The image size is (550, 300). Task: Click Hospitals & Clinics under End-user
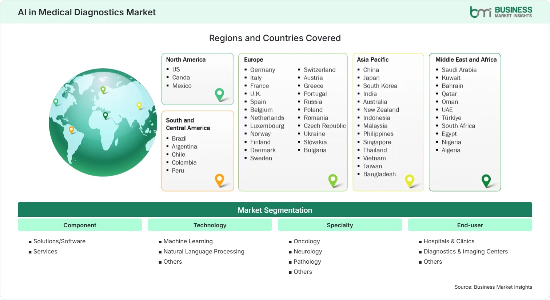[x=449, y=241]
